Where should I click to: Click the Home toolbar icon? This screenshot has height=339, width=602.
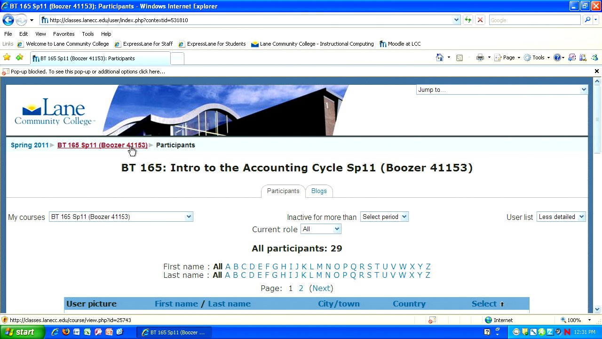pyautogui.click(x=439, y=57)
